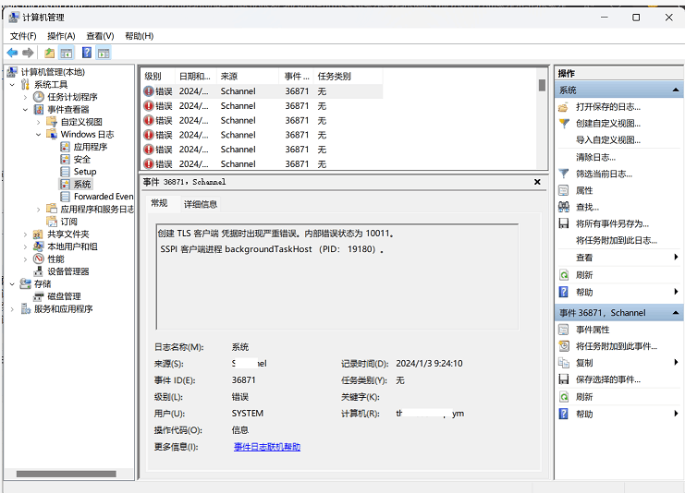Click 筛选当前日志 action
The height and width of the screenshot is (493, 685).
[604, 174]
